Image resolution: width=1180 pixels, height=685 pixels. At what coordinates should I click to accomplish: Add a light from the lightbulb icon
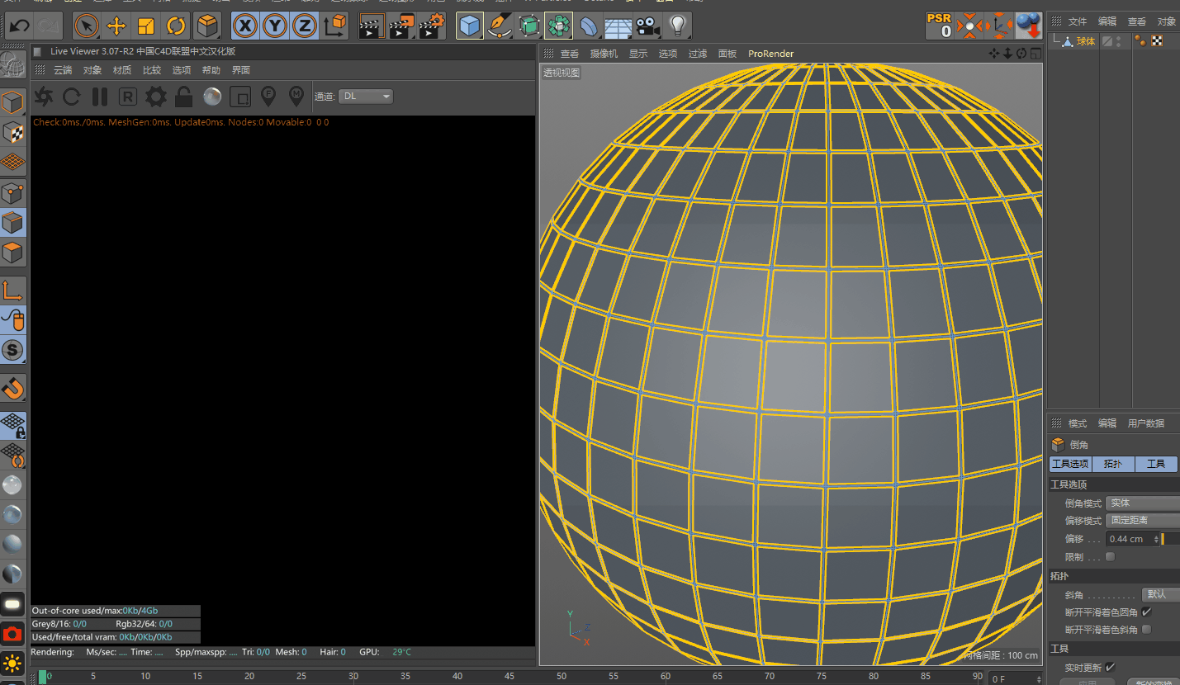pos(678,26)
